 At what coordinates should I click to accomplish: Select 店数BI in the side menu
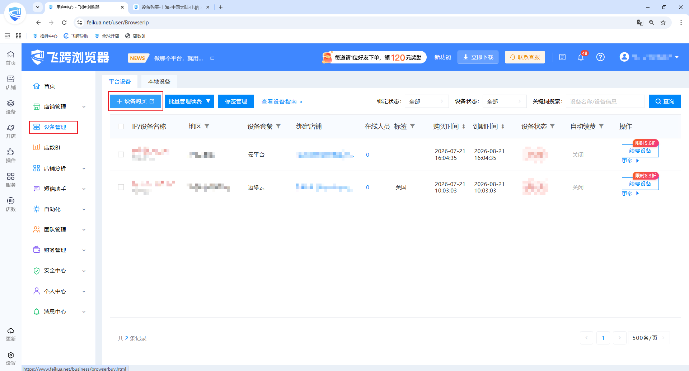pos(52,147)
